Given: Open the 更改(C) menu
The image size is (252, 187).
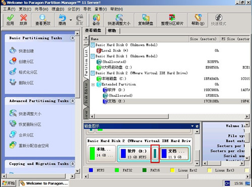Looking at the screenshot, I should (x=25, y=9).
